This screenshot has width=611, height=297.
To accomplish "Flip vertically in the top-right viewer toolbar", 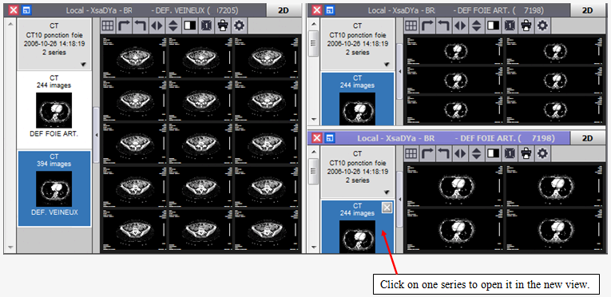I will 477,26.
